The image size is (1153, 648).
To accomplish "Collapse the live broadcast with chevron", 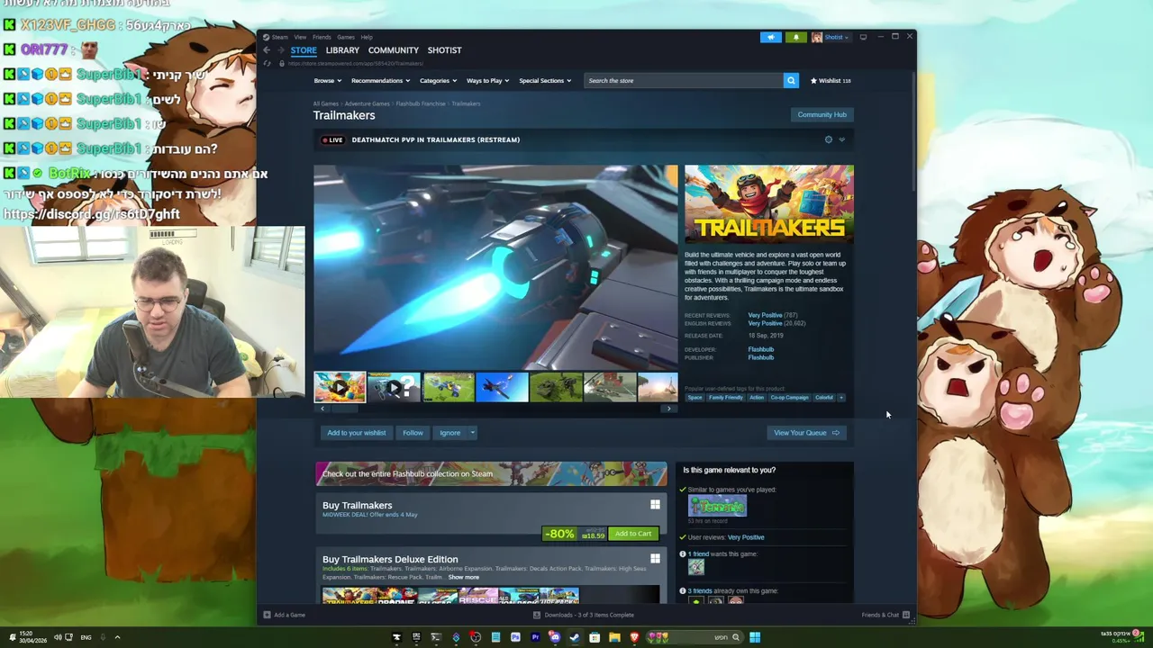I will 842,139.
